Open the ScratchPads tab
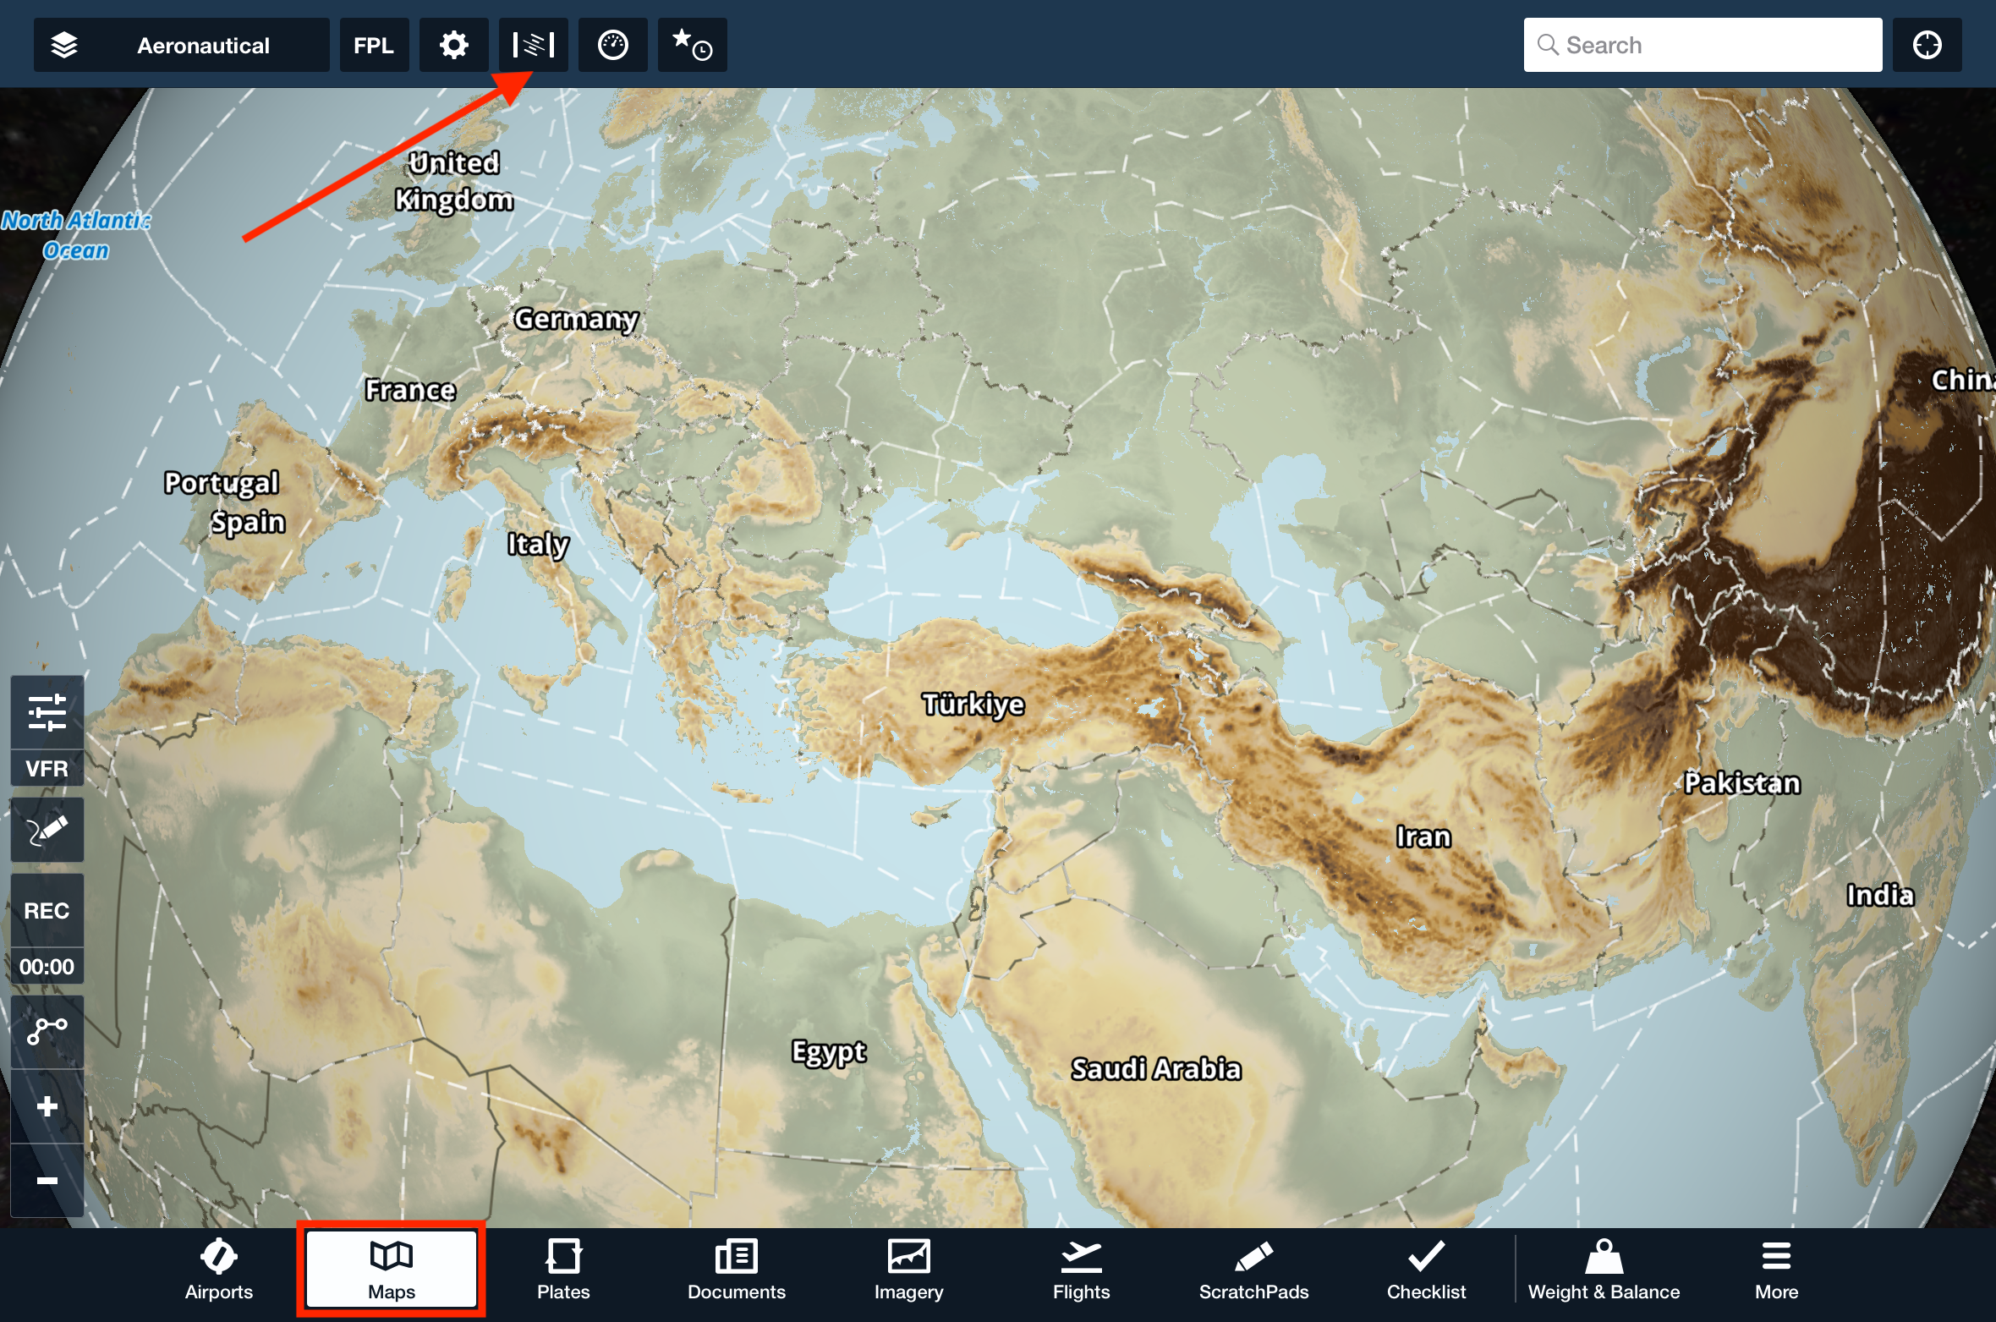 (x=1254, y=1270)
